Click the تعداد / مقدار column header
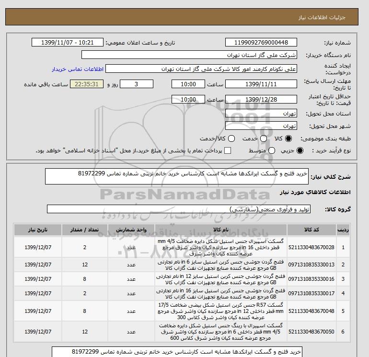The image size is (369, 357). (x=85, y=230)
